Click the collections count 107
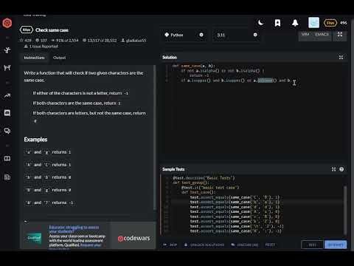This screenshot has width=354, height=266. pyautogui.click(x=41, y=40)
